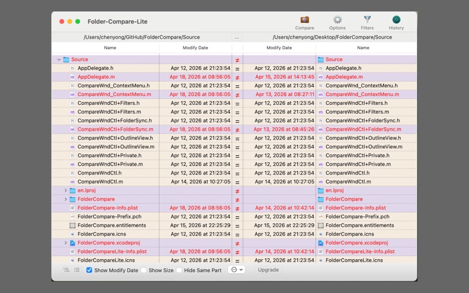The width and height of the screenshot is (469, 293).
Task: Click the not-equal sign on AppDelegate.m row
Action: (x=237, y=78)
